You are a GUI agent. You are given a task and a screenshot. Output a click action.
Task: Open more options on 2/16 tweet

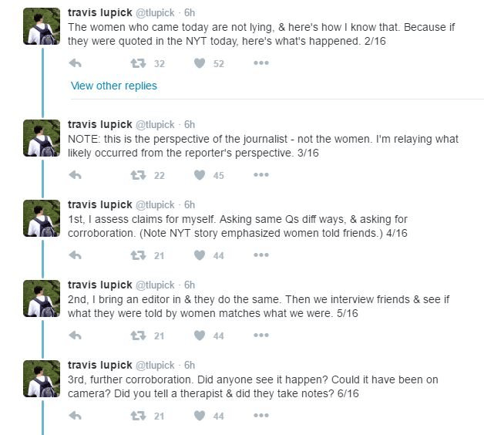(261, 63)
